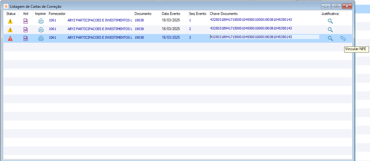Select Seq Evento value 3
Image resolution: width=370 pixels, height=161 pixels.
pyautogui.click(x=190, y=37)
